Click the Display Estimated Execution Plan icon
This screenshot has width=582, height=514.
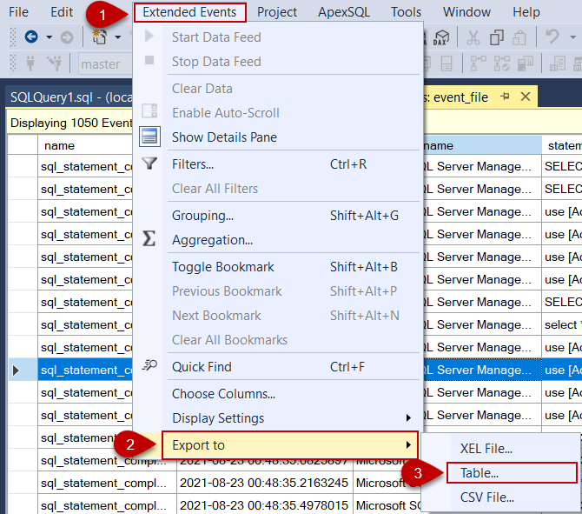click(x=479, y=63)
